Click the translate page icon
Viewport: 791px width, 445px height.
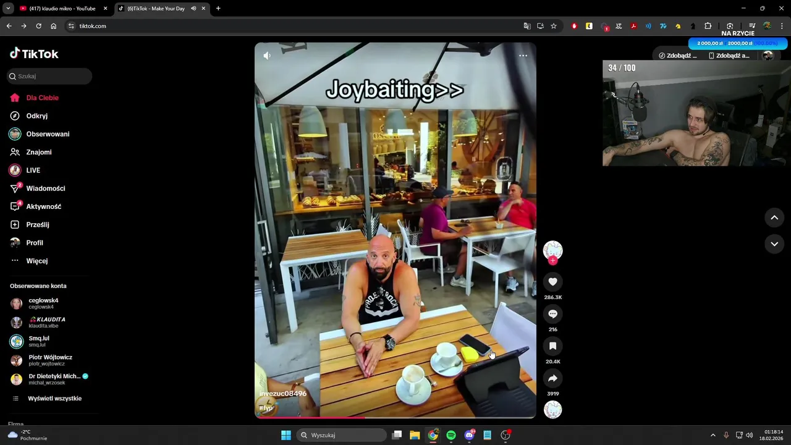click(527, 26)
